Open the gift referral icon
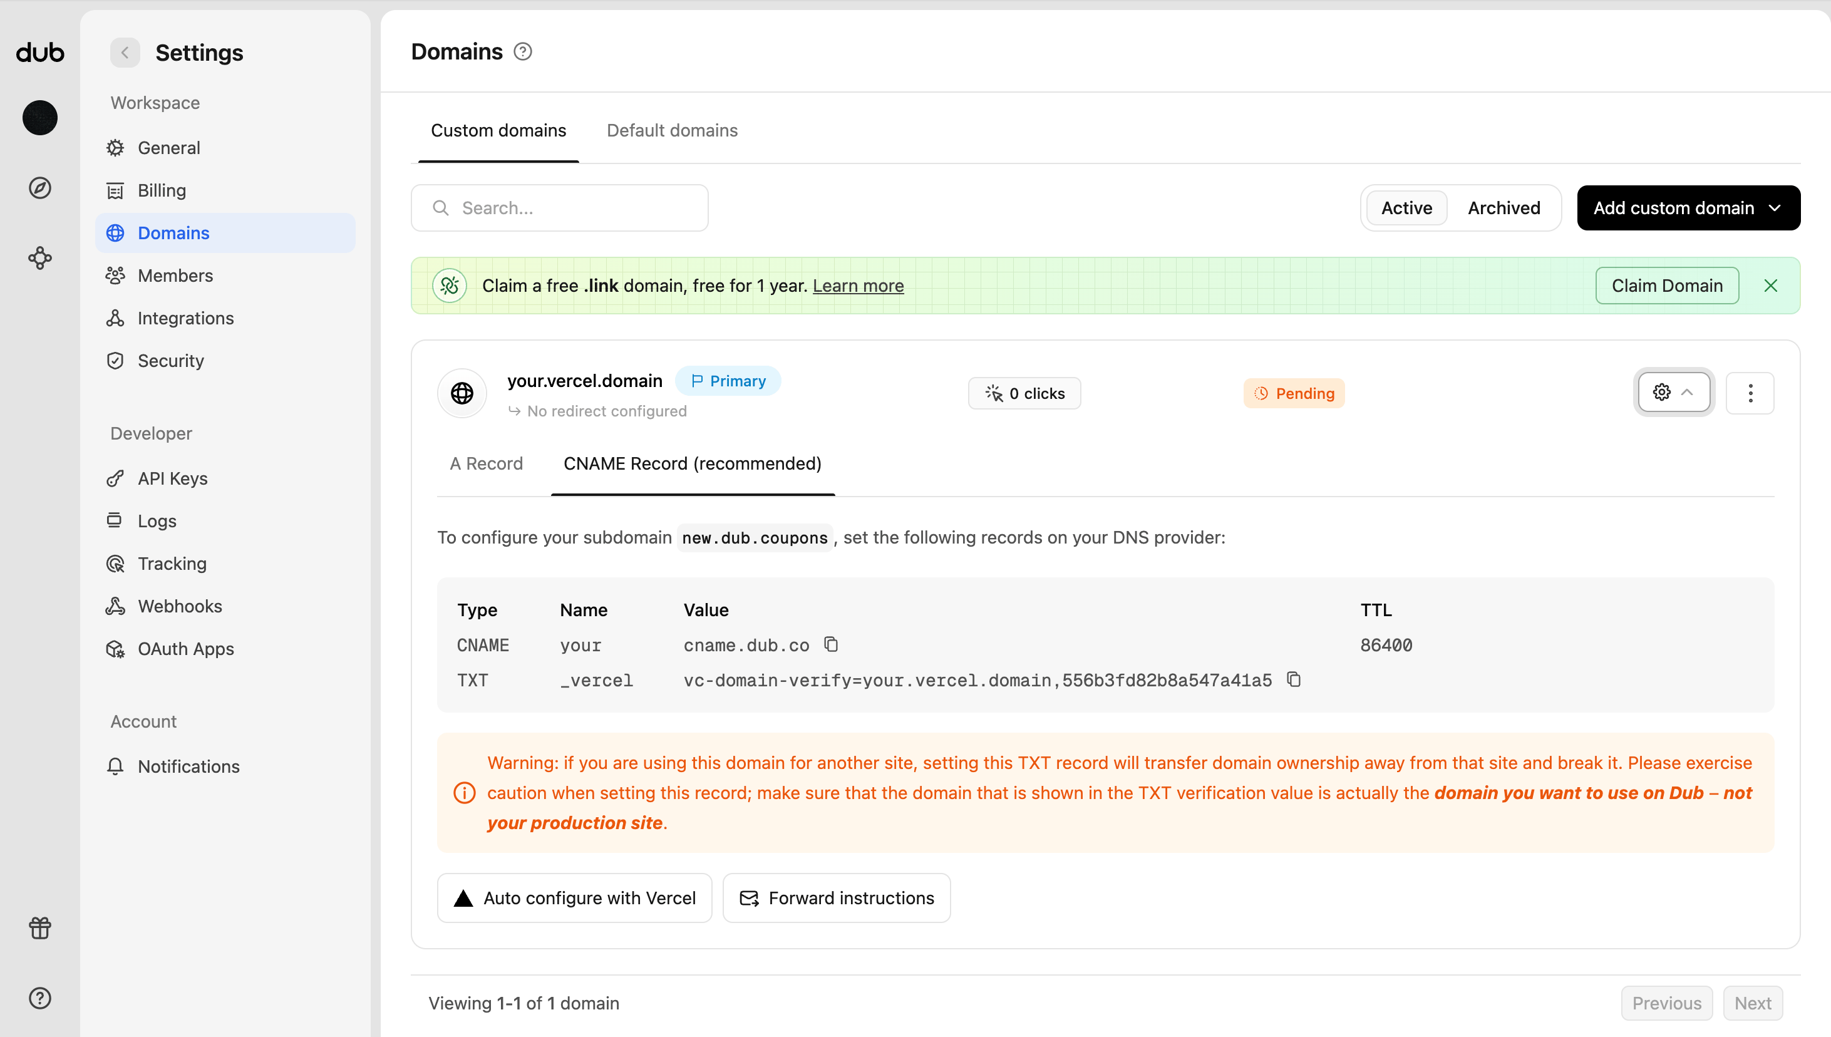 tap(40, 928)
